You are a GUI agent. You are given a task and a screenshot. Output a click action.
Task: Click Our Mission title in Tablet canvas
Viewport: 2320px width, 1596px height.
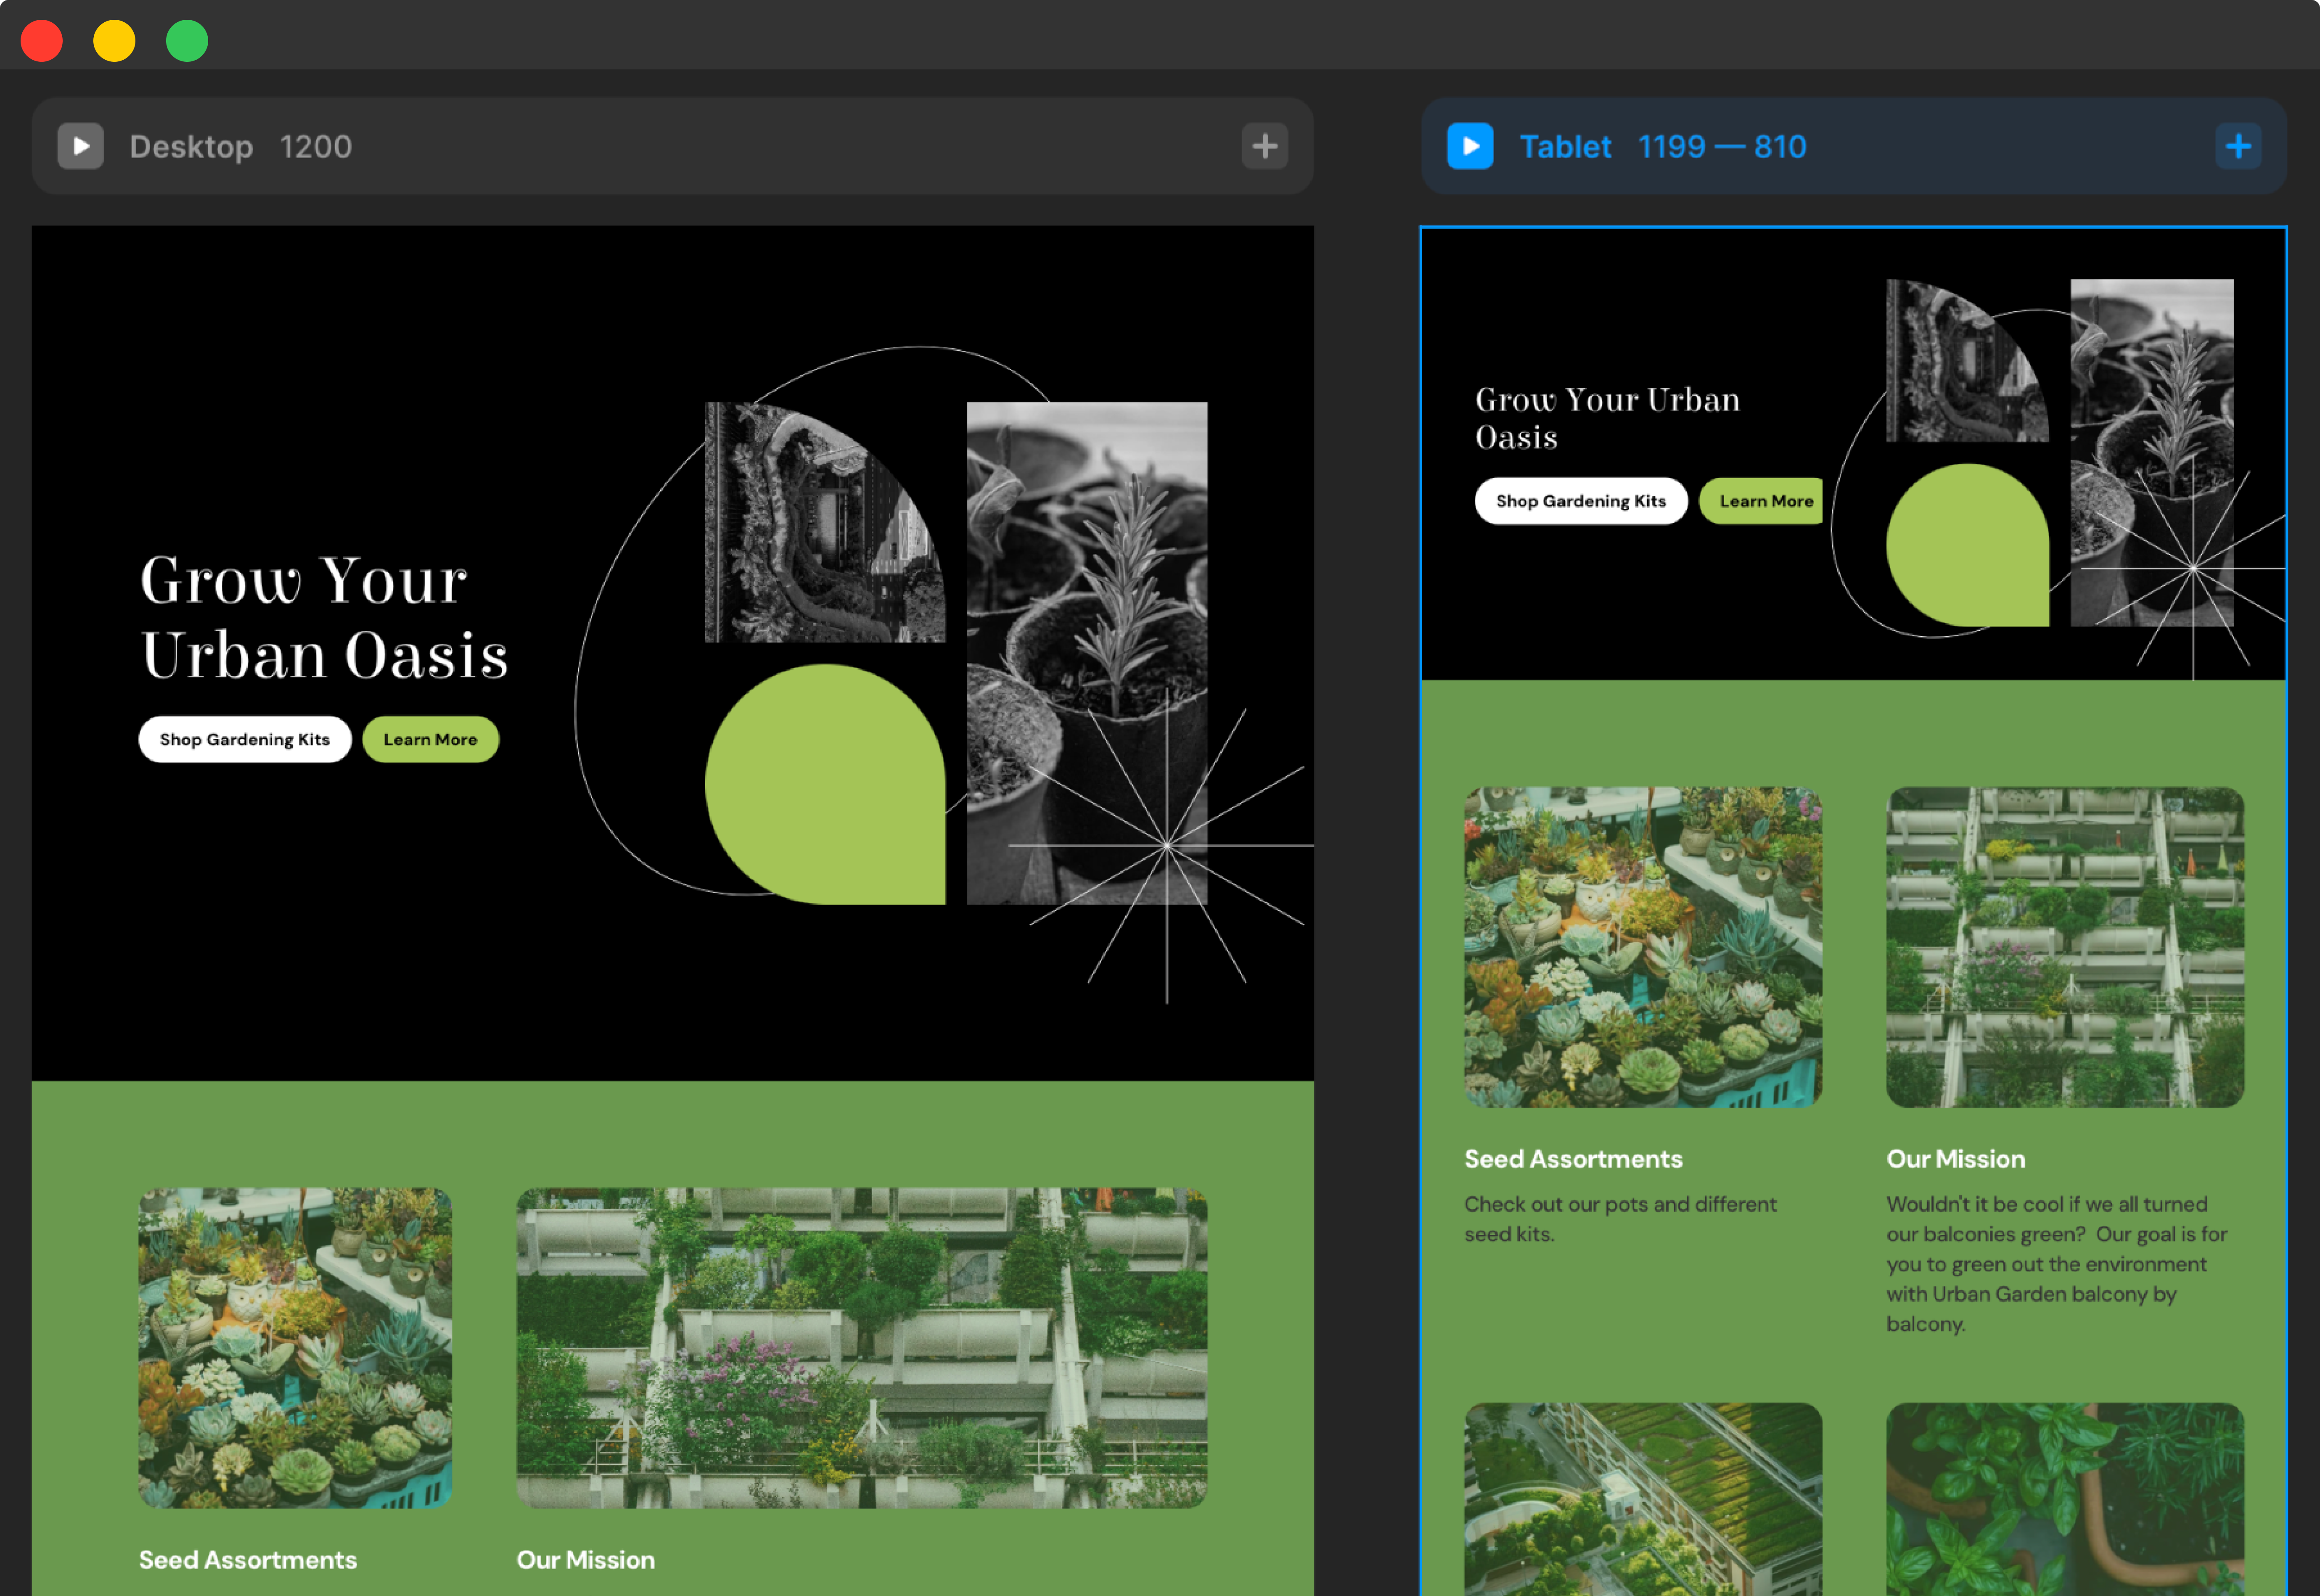[1956, 1159]
